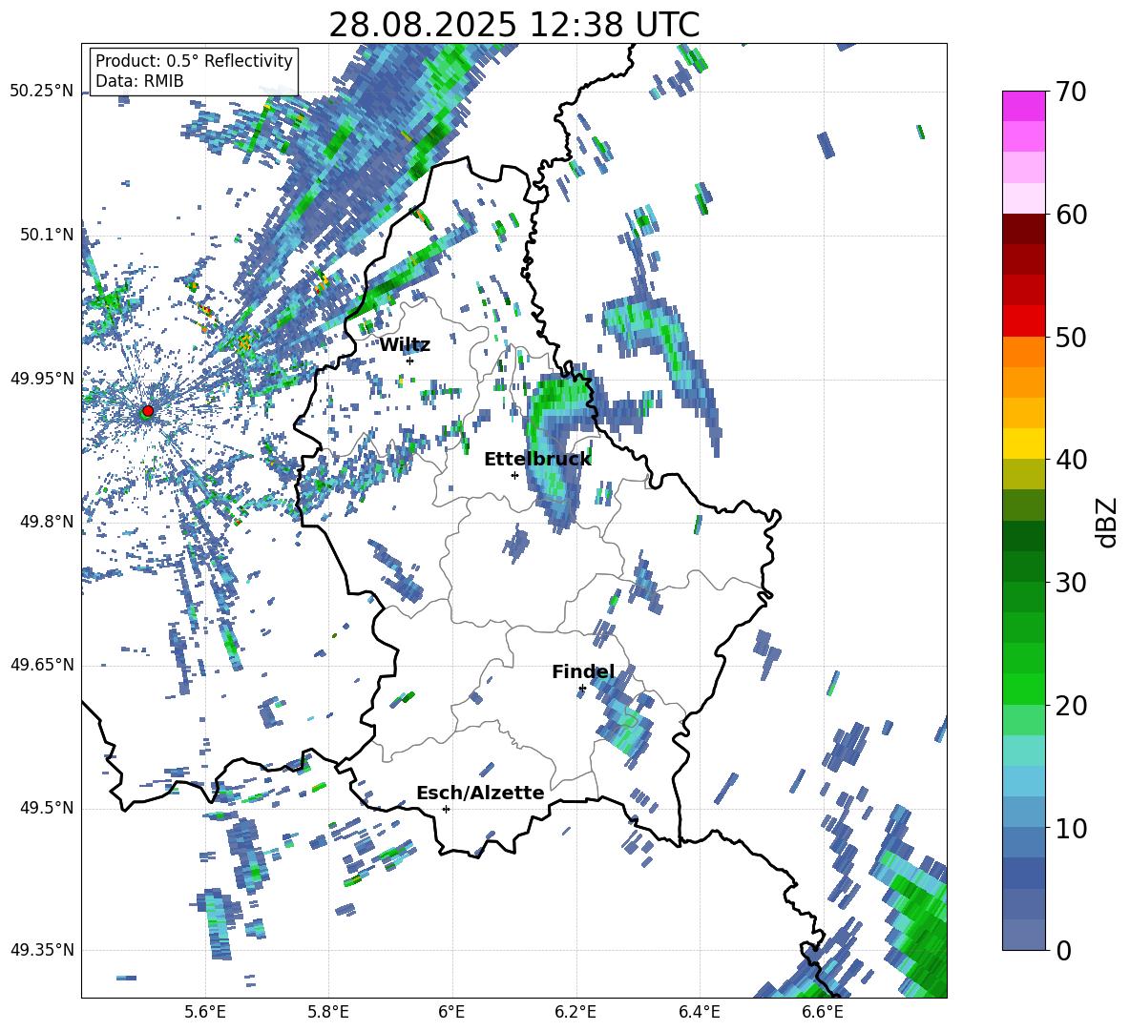Click the longitude label 6°E
The height and width of the screenshot is (1031, 1130).
click(451, 1012)
